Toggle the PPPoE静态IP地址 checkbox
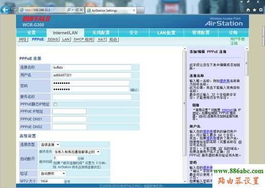Image resolution: width=265 pixels, height=188 pixels. click(55, 104)
